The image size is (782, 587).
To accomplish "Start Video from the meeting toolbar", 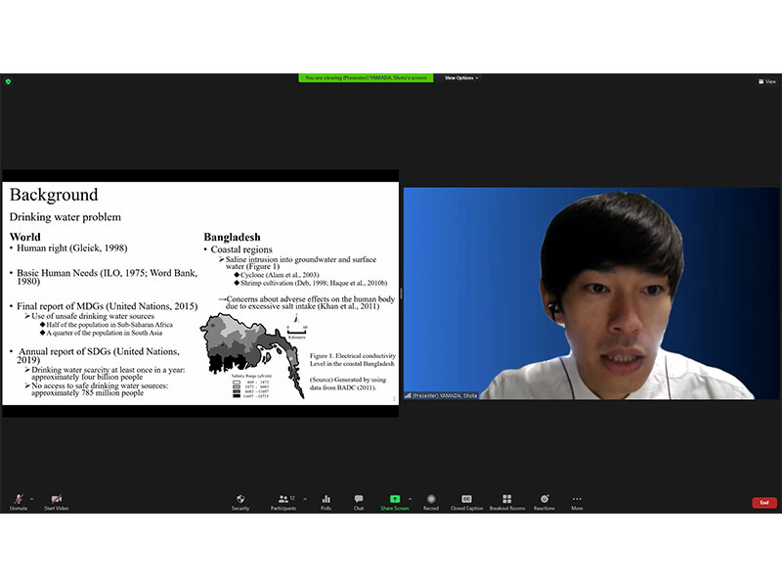I will point(56,501).
